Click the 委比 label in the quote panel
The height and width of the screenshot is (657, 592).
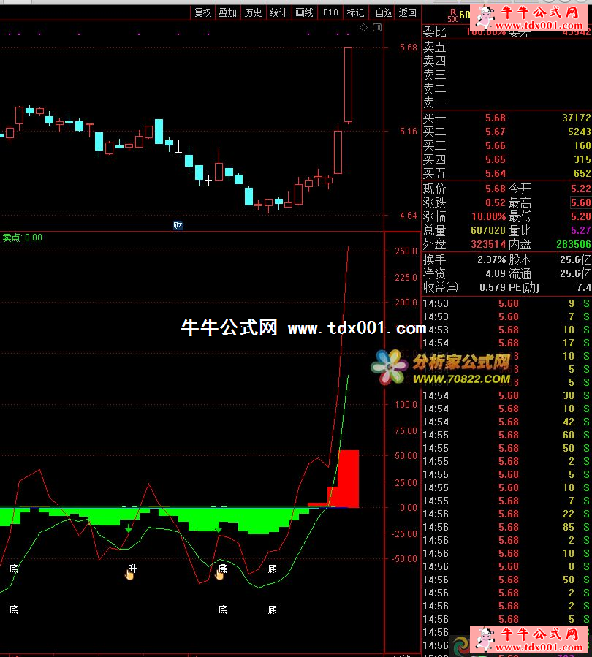click(434, 32)
